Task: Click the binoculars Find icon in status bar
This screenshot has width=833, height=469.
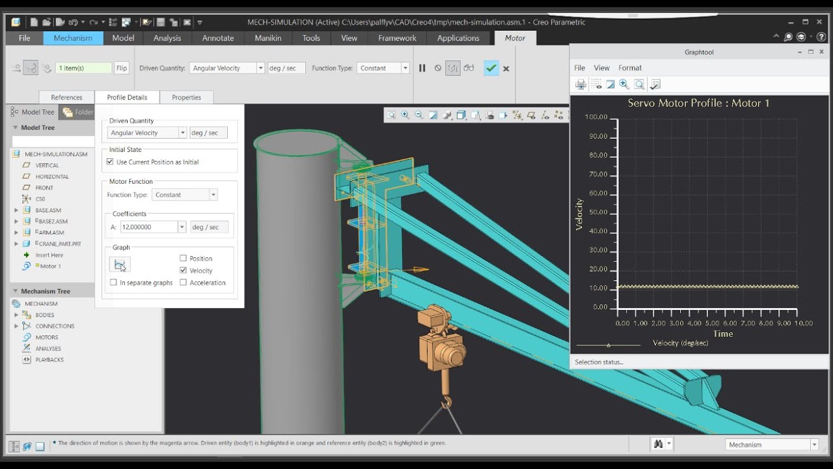Action: 659,444
